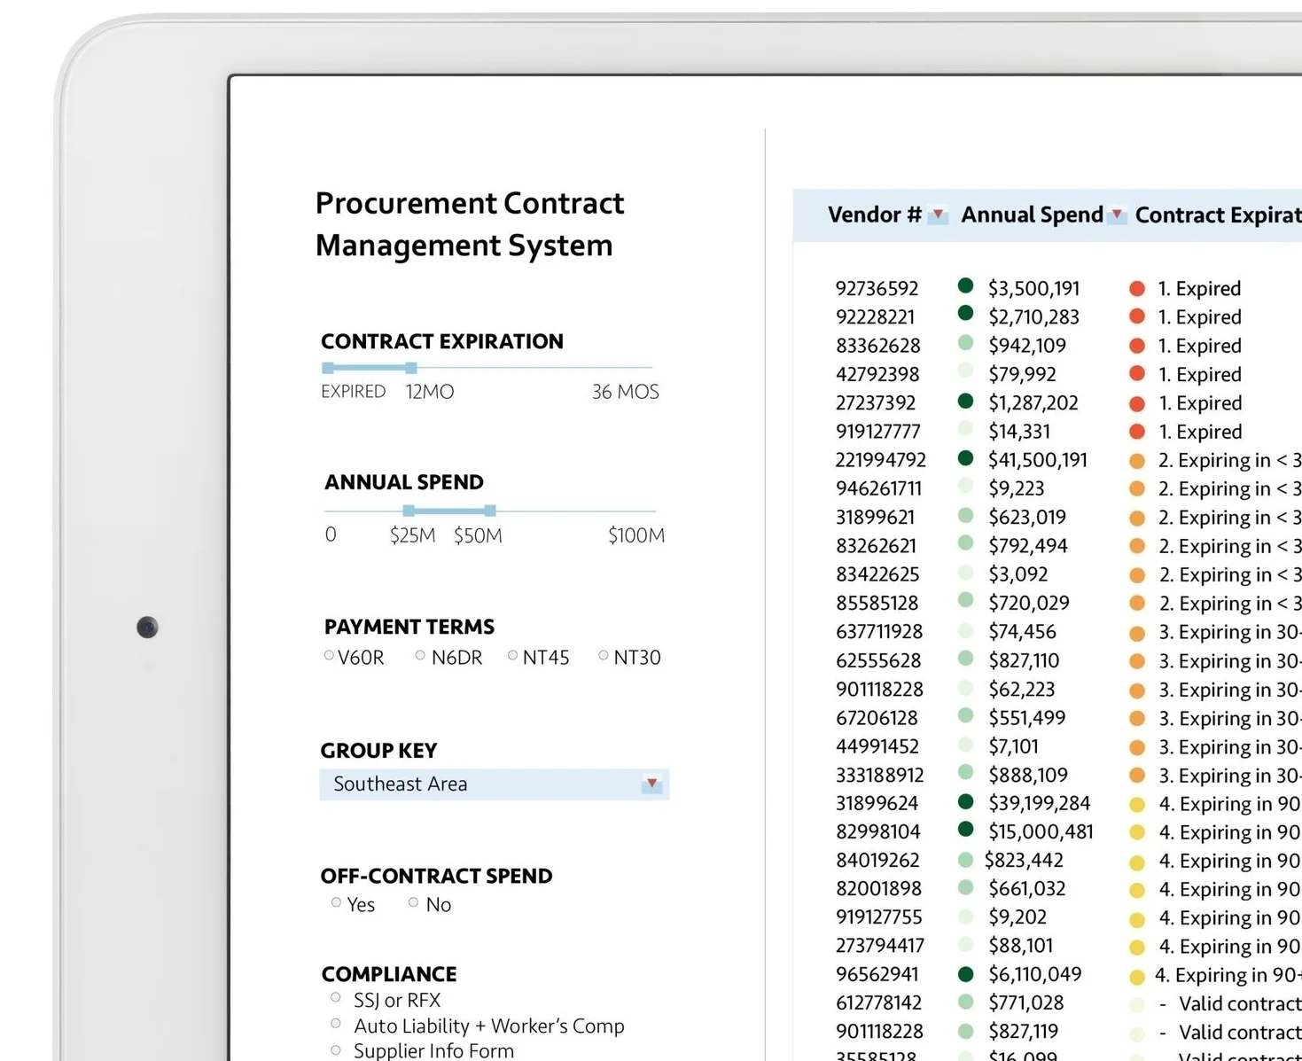1302x1061 pixels.
Task: Select vendor number 67206128
Action: 877,717
